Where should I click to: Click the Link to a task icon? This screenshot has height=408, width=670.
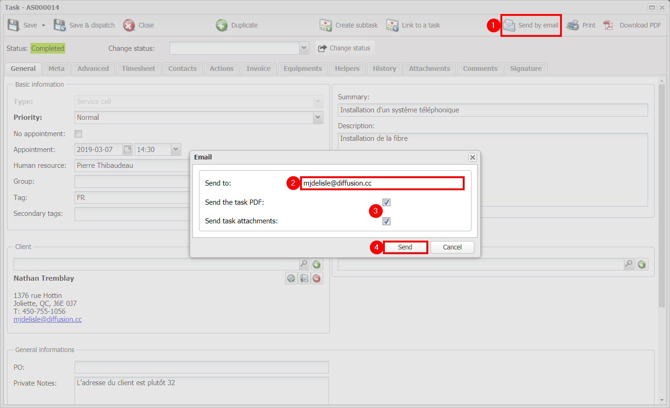pos(392,25)
